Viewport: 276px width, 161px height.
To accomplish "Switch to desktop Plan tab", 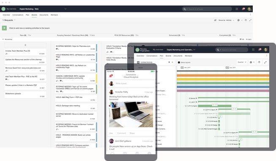I will tap(27, 15).
